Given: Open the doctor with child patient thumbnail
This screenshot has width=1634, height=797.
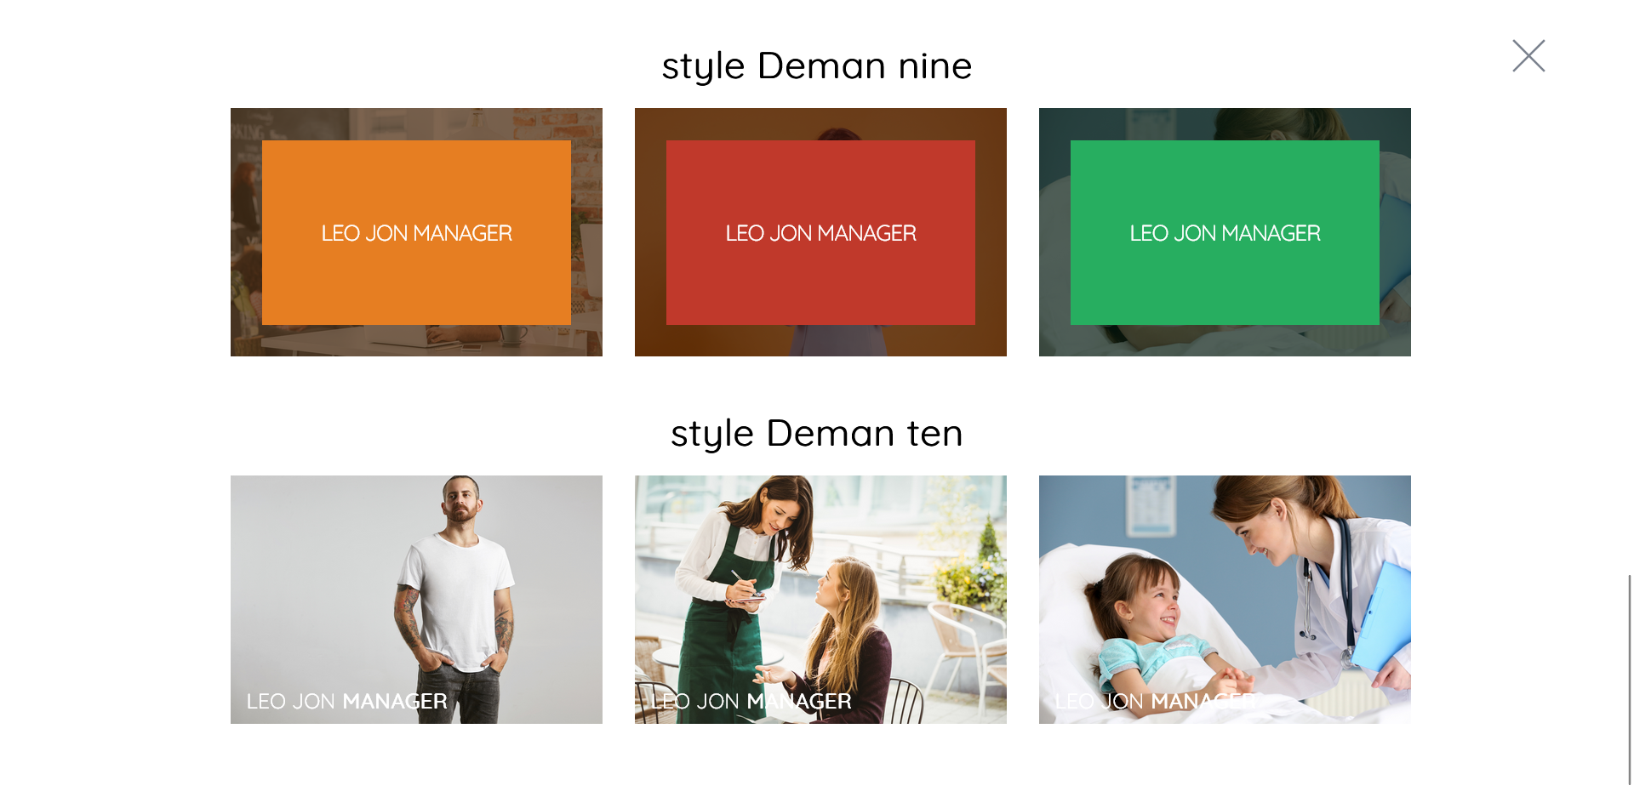Looking at the screenshot, I should click(1225, 600).
